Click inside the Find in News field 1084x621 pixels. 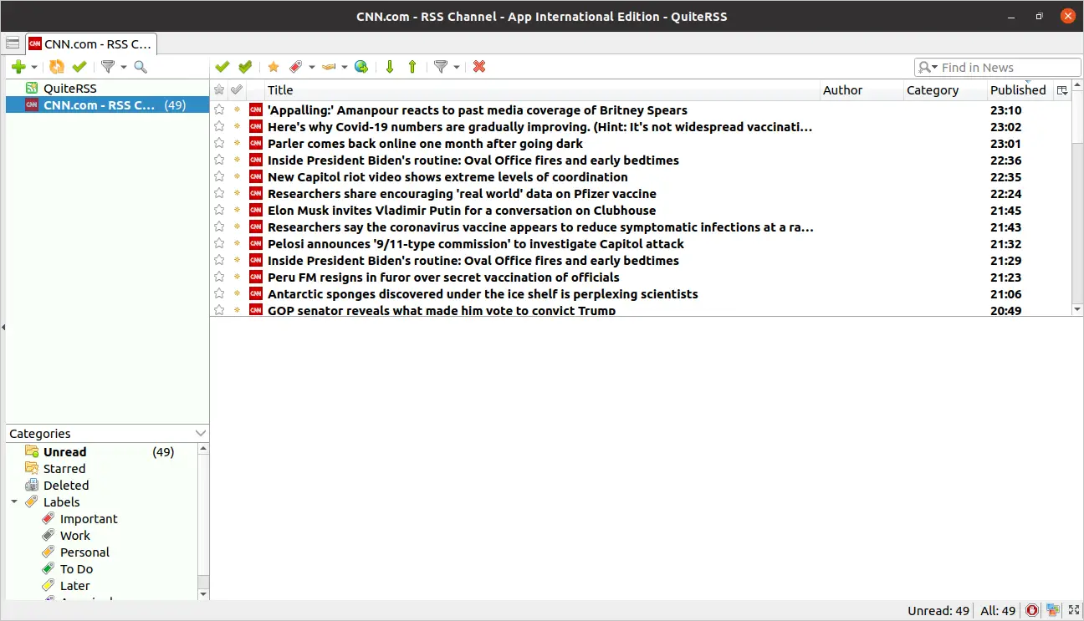[1008, 68]
